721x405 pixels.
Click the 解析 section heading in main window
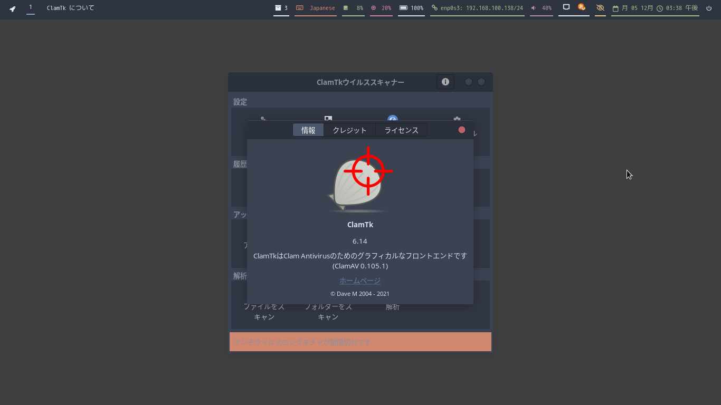240,276
